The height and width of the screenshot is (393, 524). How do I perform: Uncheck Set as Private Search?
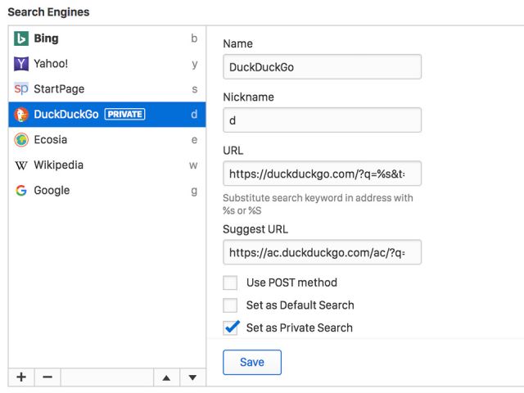(231, 327)
